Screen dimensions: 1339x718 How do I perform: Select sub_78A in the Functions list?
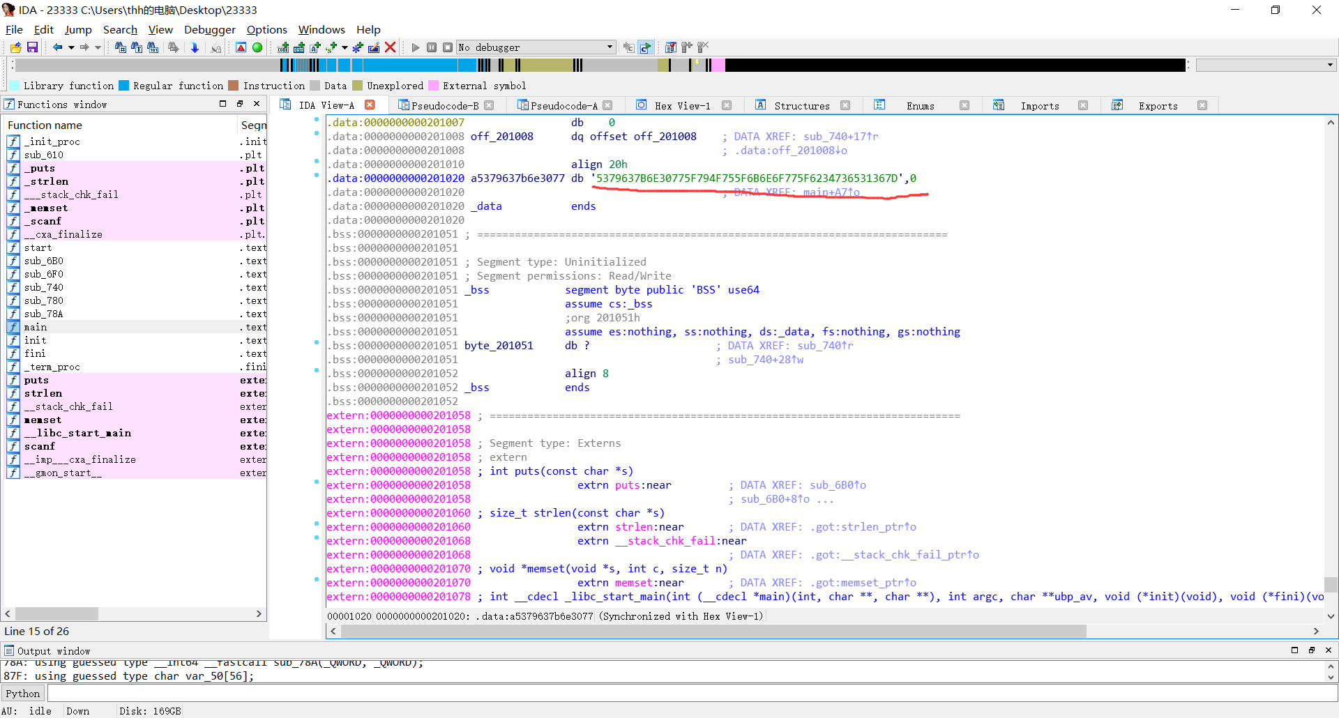pyautogui.click(x=136, y=314)
